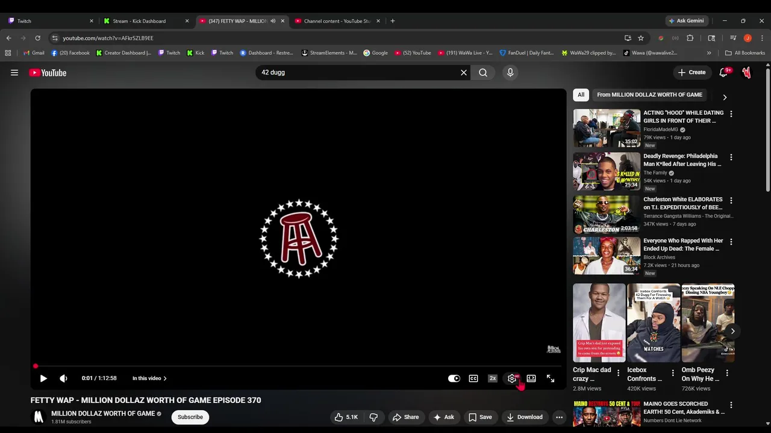Open All Bookmarks folder
Image resolution: width=771 pixels, height=433 pixels.
[745, 53]
